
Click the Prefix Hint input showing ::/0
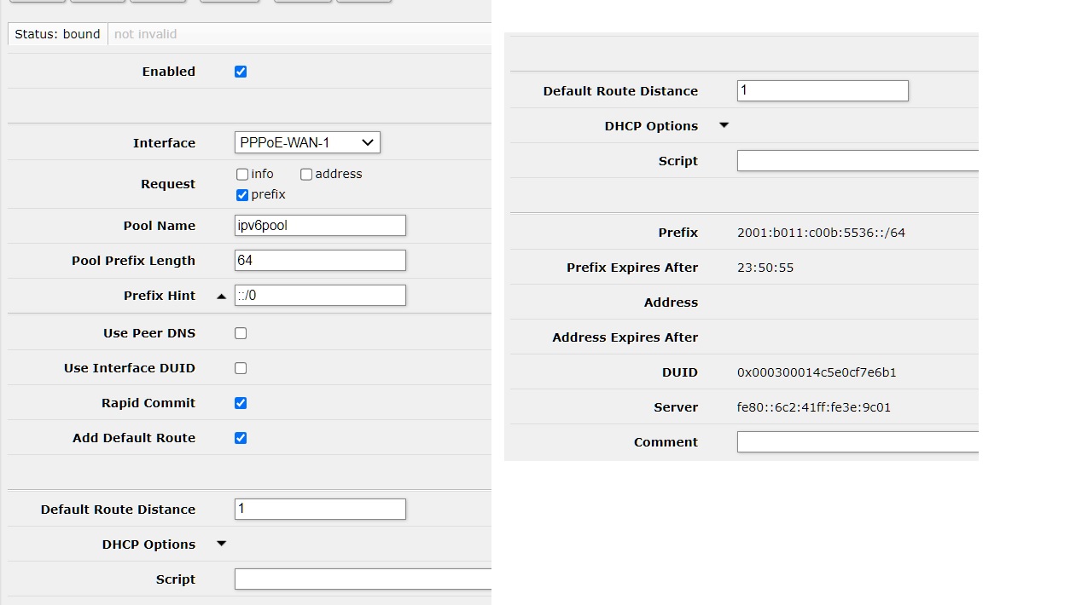pos(320,295)
